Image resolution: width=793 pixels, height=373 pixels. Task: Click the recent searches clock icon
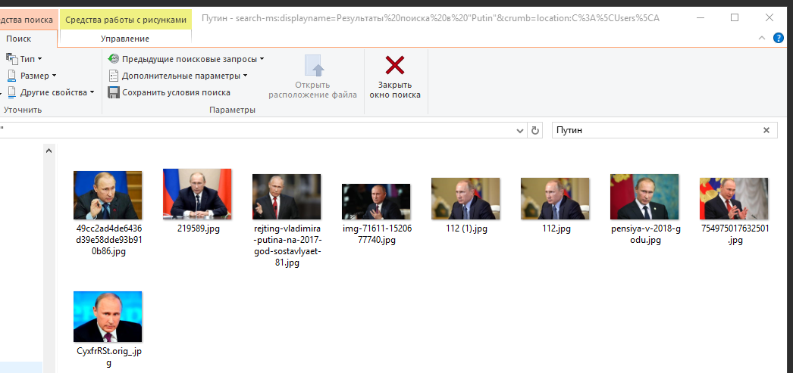click(x=114, y=59)
